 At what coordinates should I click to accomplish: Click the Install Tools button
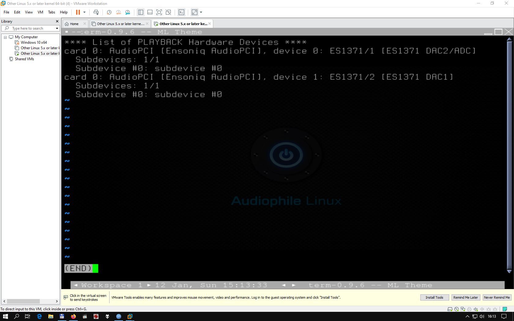point(434,297)
